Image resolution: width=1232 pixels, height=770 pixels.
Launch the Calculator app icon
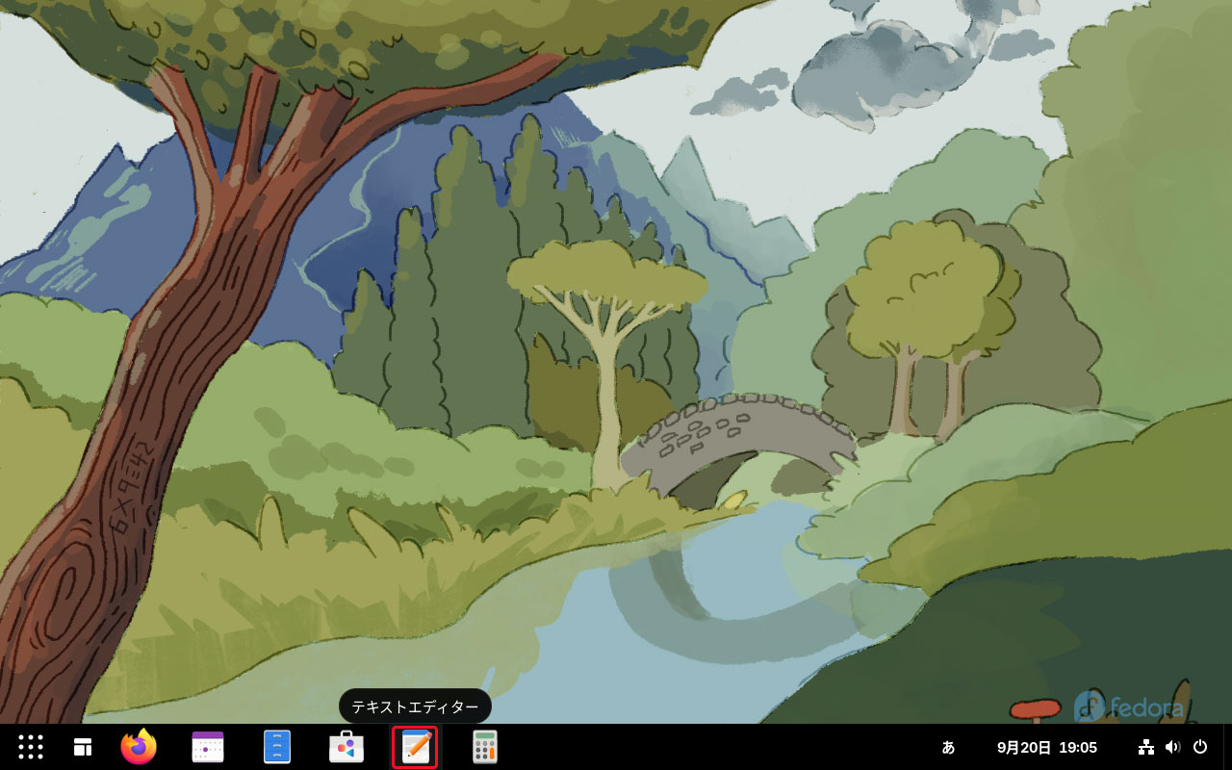(x=485, y=747)
